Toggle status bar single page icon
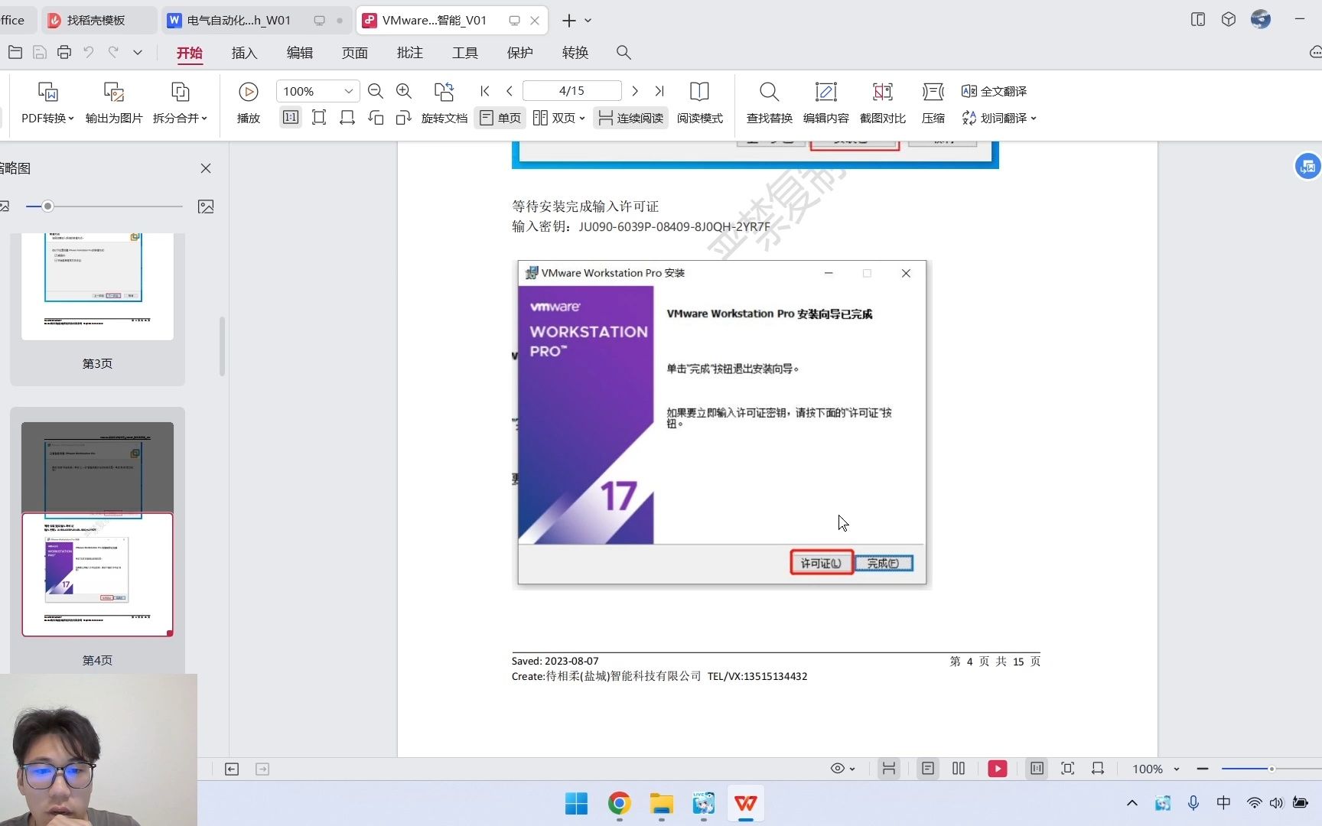Screen dimensions: 1322x826 (928, 769)
